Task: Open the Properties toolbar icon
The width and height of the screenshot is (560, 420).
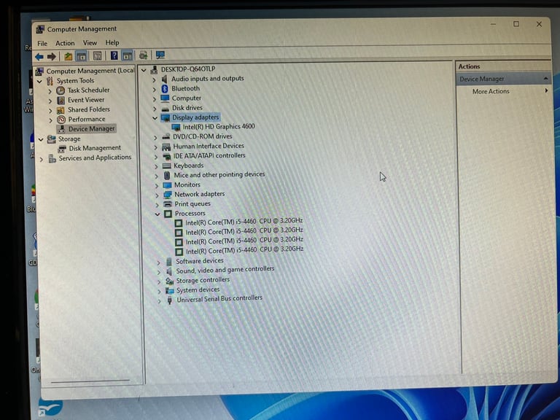Action: (x=97, y=56)
